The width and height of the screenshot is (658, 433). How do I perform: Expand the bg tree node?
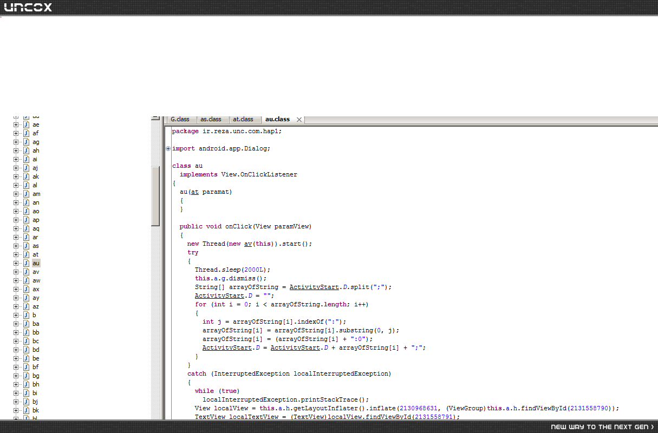click(16, 376)
